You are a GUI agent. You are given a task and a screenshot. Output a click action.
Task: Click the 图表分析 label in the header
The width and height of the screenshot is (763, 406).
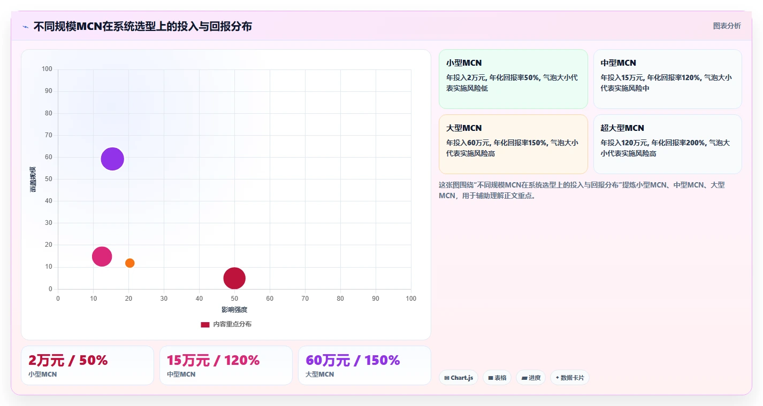(727, 26)
